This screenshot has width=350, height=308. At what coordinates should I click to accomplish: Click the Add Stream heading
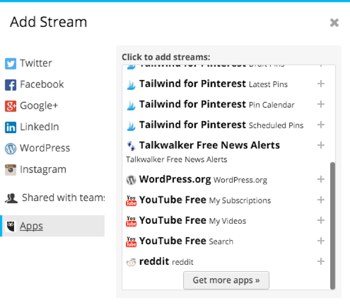pos(48,22)
